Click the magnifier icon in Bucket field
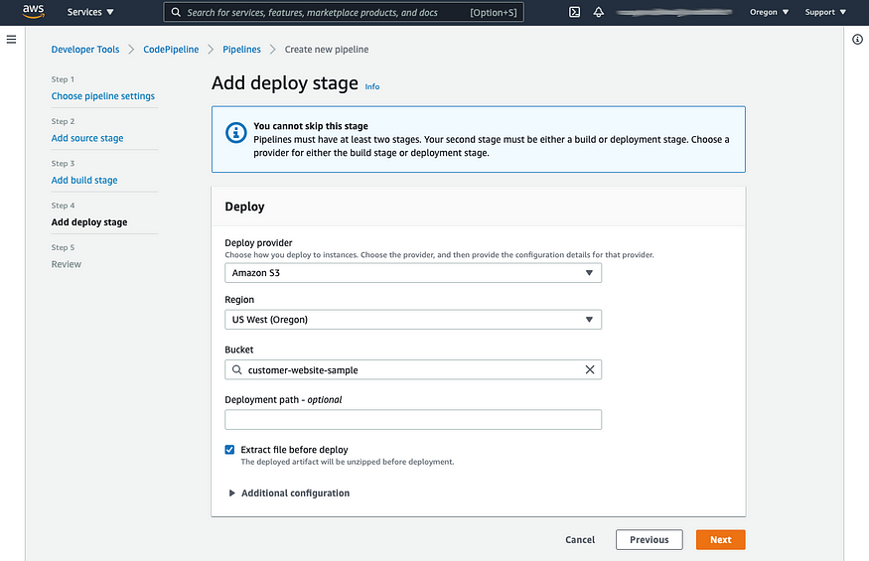 coord(236,369)
